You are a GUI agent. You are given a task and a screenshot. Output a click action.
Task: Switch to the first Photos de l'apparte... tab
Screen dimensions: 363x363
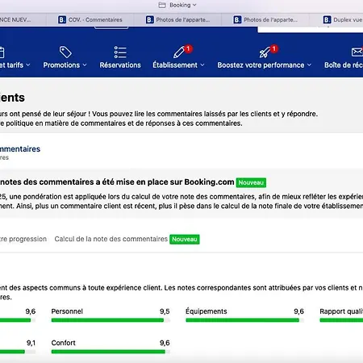pyautogui.click(x=177, y=19)
